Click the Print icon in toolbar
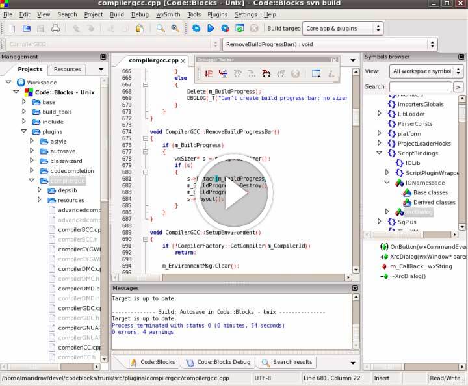468x386 pixels. 55,29
